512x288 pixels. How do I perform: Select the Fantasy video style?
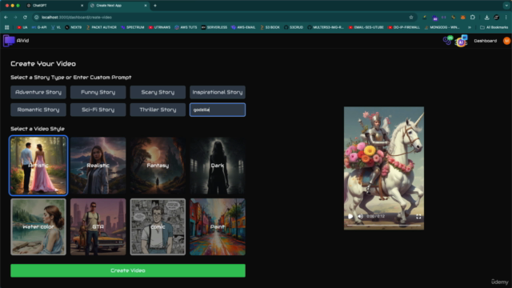[158, 166]
